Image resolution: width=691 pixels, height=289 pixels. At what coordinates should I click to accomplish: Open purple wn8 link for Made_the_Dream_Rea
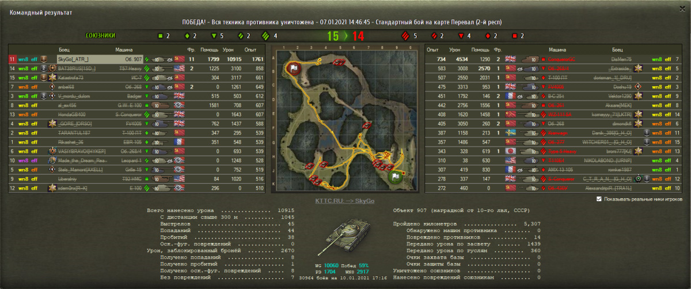tap(24, 160)
